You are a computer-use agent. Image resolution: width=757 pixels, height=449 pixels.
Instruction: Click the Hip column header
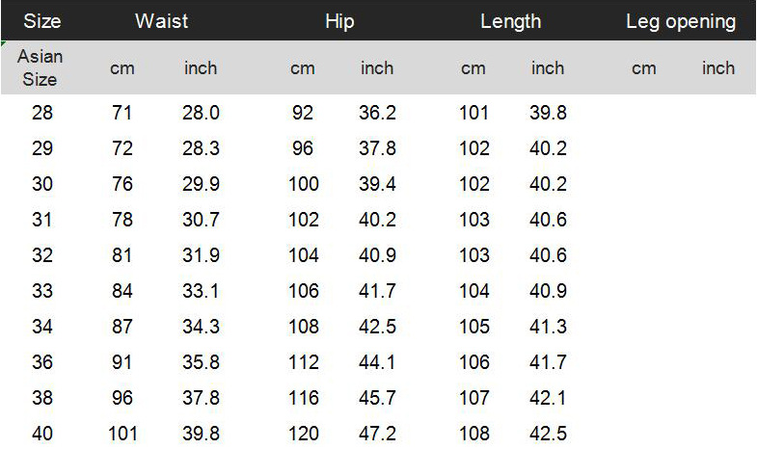point(339,21)
